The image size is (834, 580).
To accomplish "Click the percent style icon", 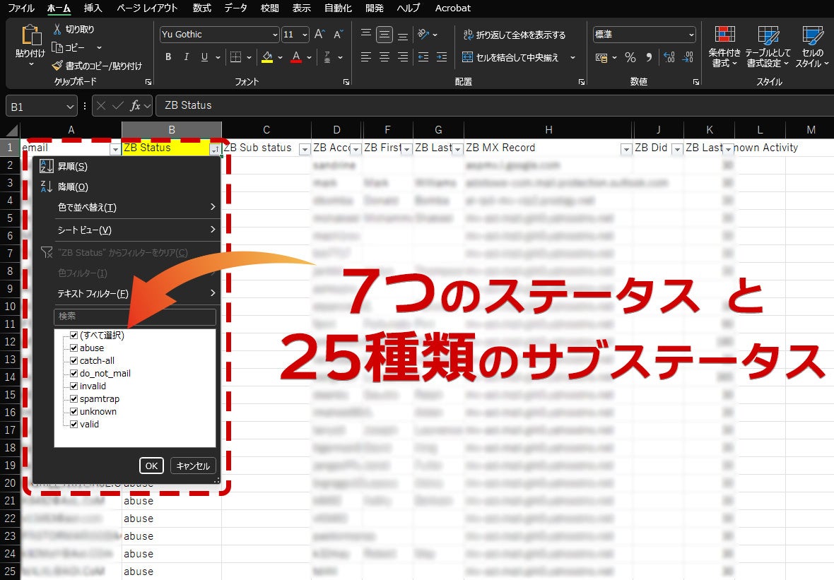I will [x=630, y=57].
